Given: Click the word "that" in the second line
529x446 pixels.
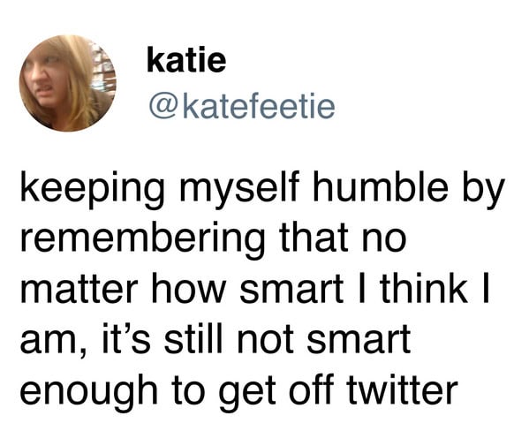Looking at the screenshot, I should [314, 237].
